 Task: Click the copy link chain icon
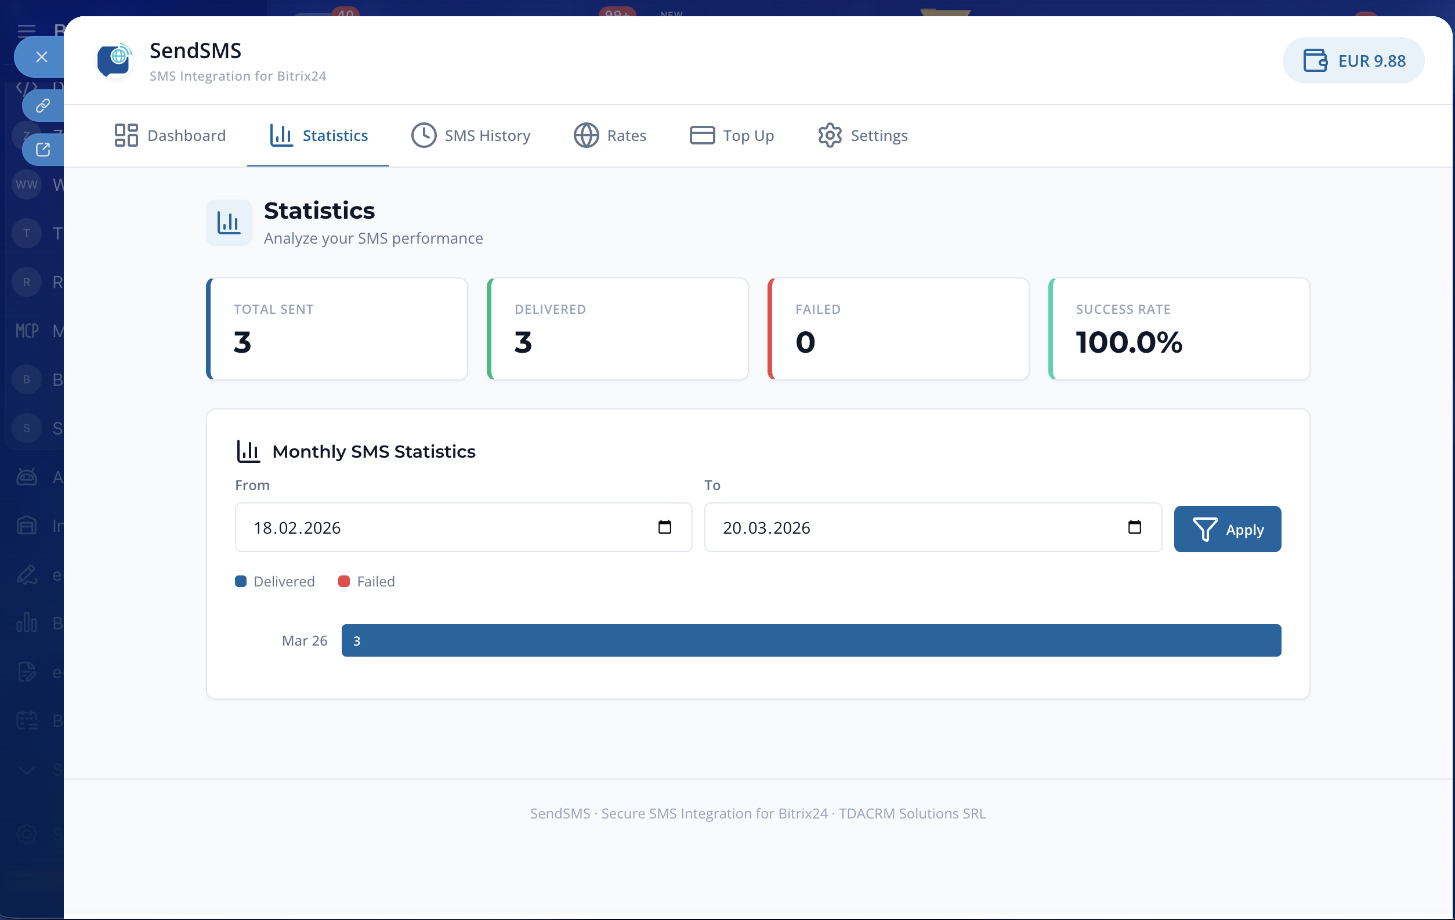click(x=42, y=106)
